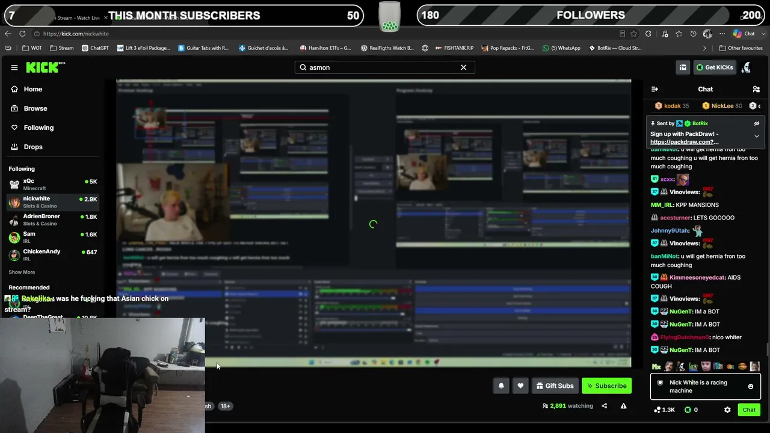Open the chat identity badge icon
Image resolution: width=770 pixels, height=433 pixels.
(660, 383)
